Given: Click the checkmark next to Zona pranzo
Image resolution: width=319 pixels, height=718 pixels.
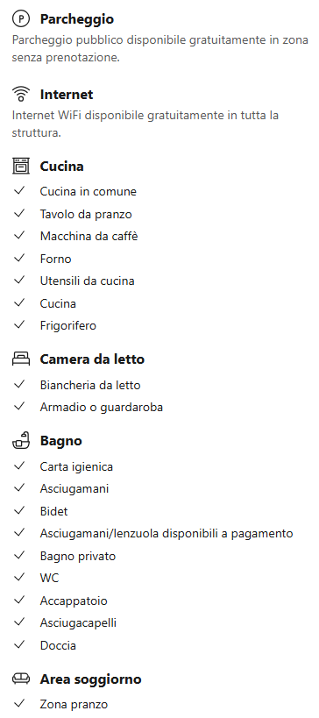Looking at the screenshot, I should pos(18,703).
